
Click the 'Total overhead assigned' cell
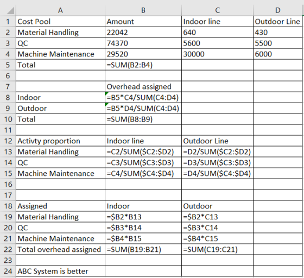tap(60, 249)
